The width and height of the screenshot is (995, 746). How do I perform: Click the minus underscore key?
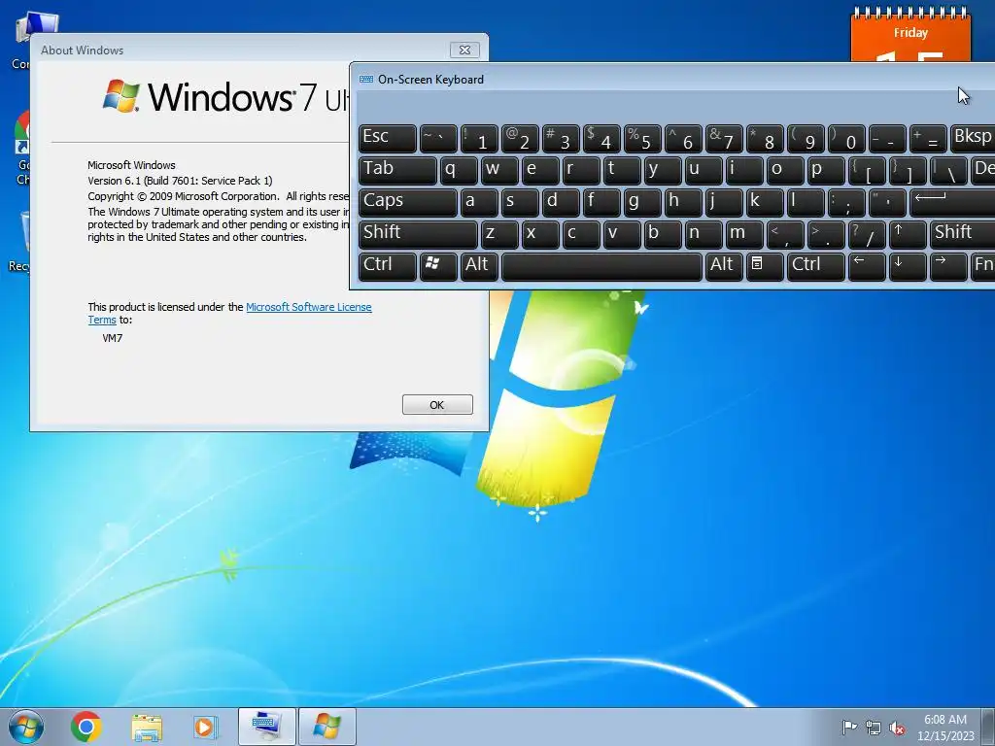pyautogui.click(x=887, y=139)
